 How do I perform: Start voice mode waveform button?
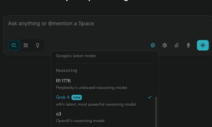pyautogui.click(x=203, y=45)
